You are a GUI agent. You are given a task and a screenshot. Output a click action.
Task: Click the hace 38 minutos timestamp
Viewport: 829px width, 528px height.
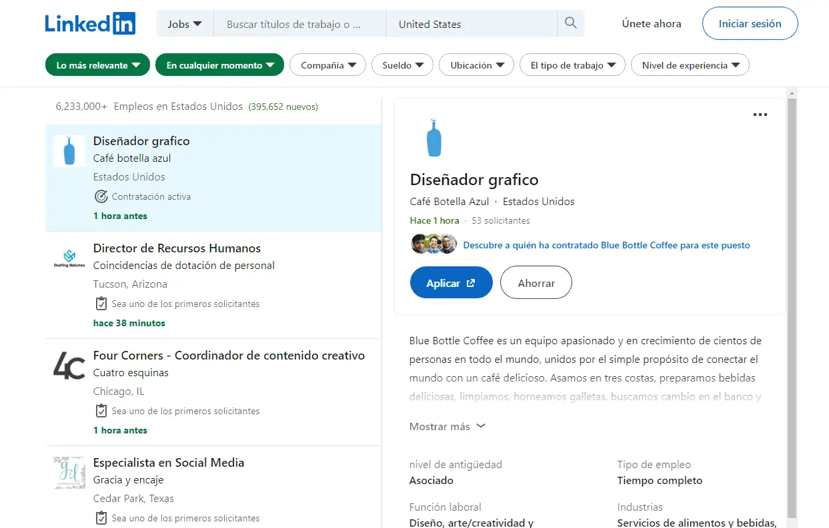(129, 323)
